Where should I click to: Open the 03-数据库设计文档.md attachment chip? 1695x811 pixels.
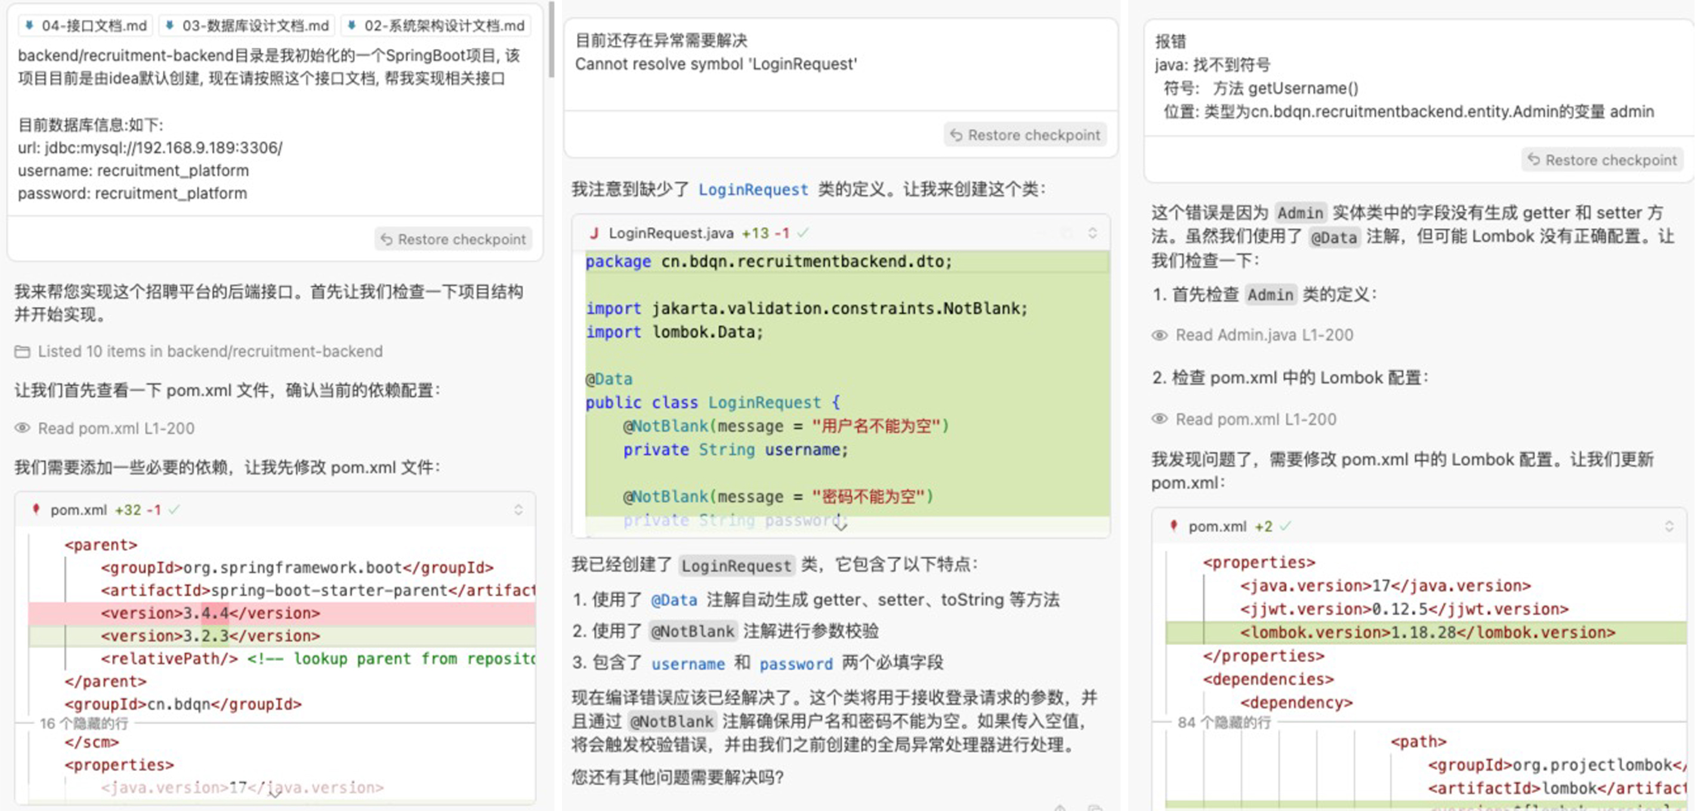248,26
